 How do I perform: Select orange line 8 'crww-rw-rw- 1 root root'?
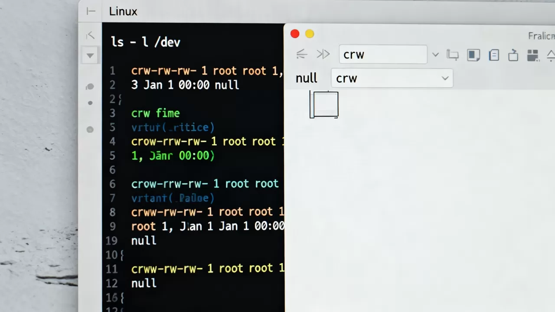207,212
